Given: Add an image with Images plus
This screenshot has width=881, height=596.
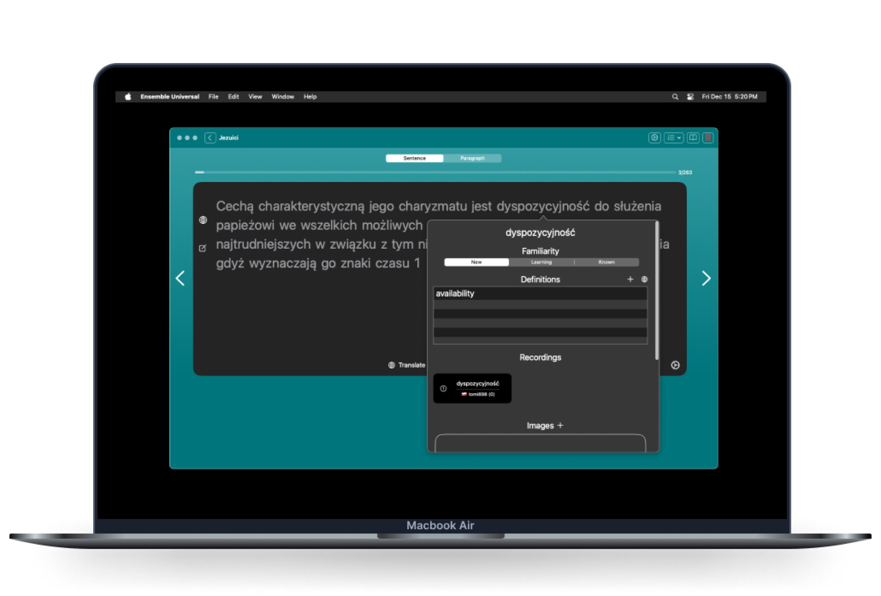Looking at the screenshot, I should [560, 425].
